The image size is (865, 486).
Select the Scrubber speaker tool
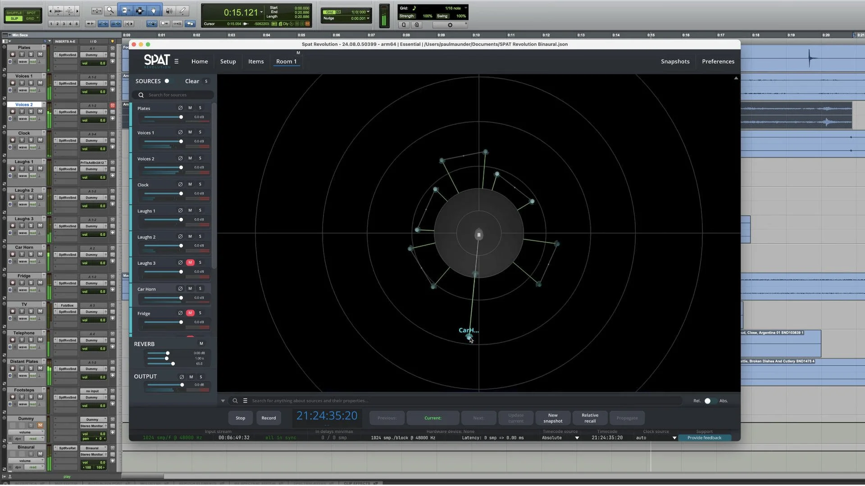pos(169,11)
